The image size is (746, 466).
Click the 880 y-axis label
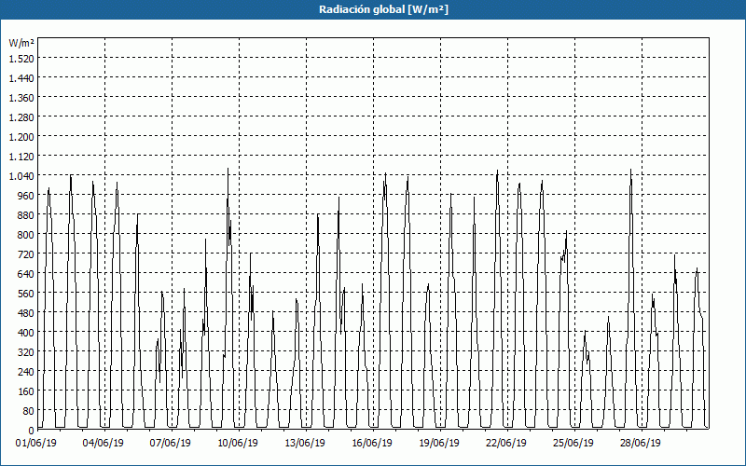tap(25, 215)
